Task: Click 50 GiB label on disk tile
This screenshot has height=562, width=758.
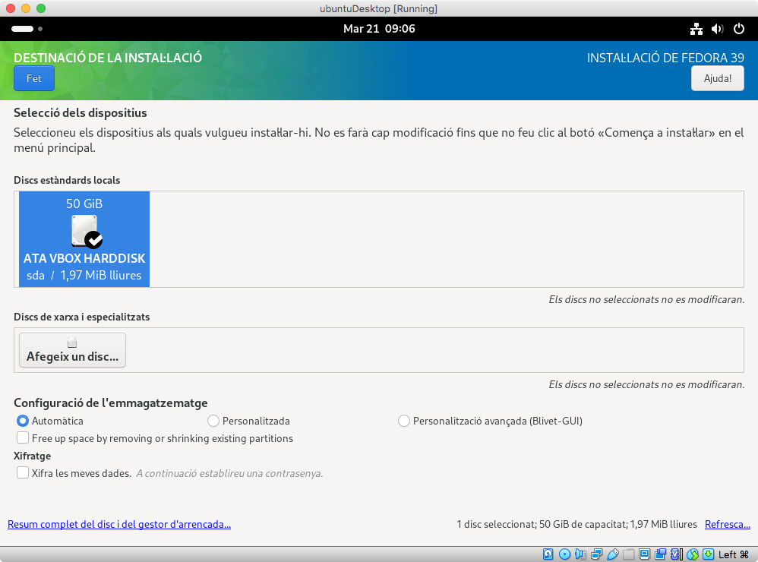Action: (x=84, y=204)
